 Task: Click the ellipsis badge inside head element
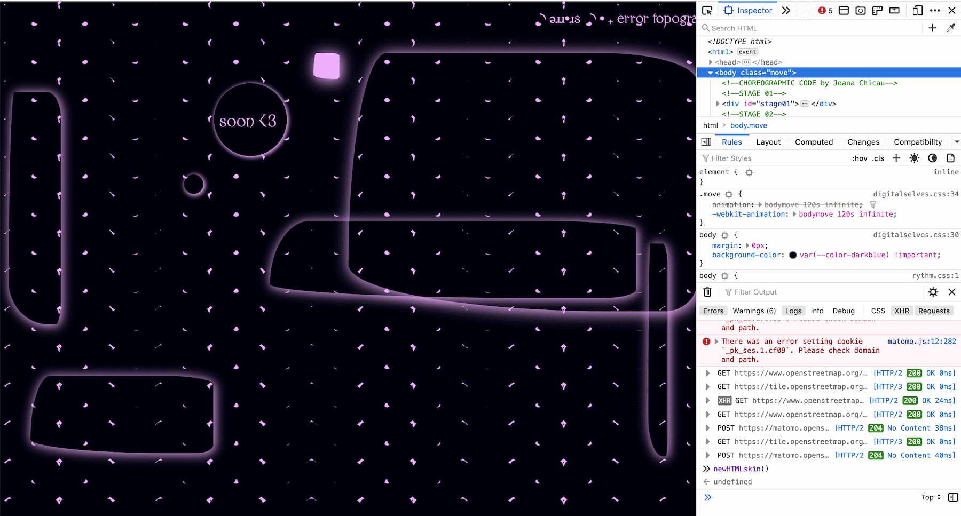tap(746, 62)
